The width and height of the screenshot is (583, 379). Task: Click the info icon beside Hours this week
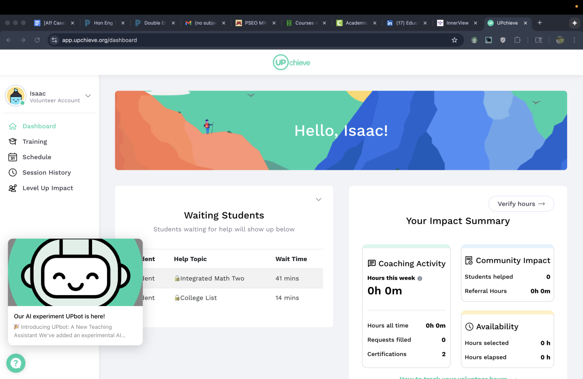click(x=420, y=278)
